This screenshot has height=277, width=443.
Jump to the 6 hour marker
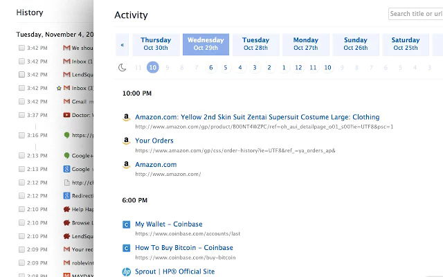point(210,68)
